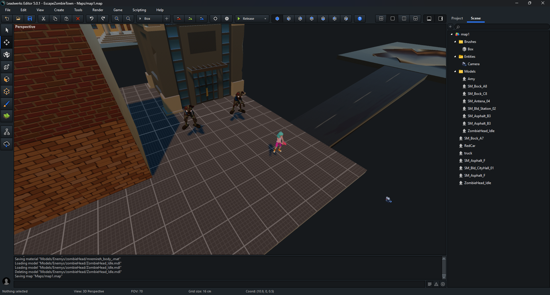Pick the paintbrush tool
550x295 pixels.
[x=7, y=104]
